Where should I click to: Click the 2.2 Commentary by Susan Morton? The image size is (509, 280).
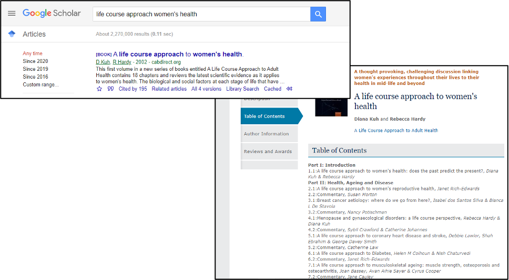tap(342, 195)
